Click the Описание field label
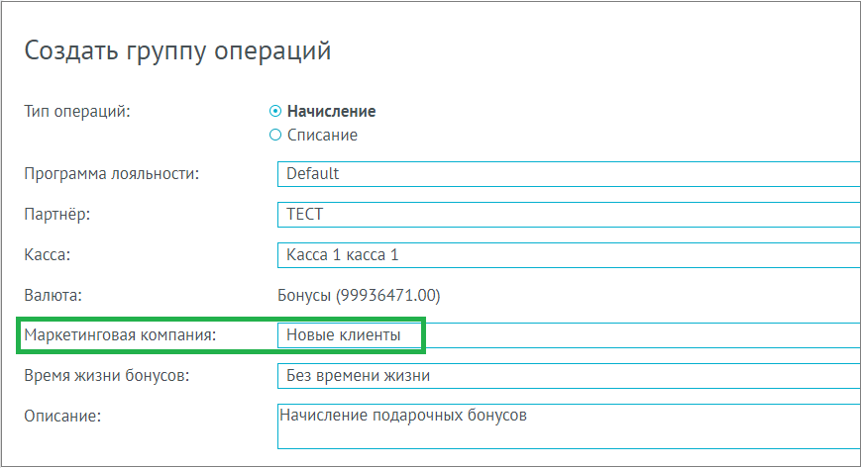This screenshot has height=468, width=861. [62, 417]
